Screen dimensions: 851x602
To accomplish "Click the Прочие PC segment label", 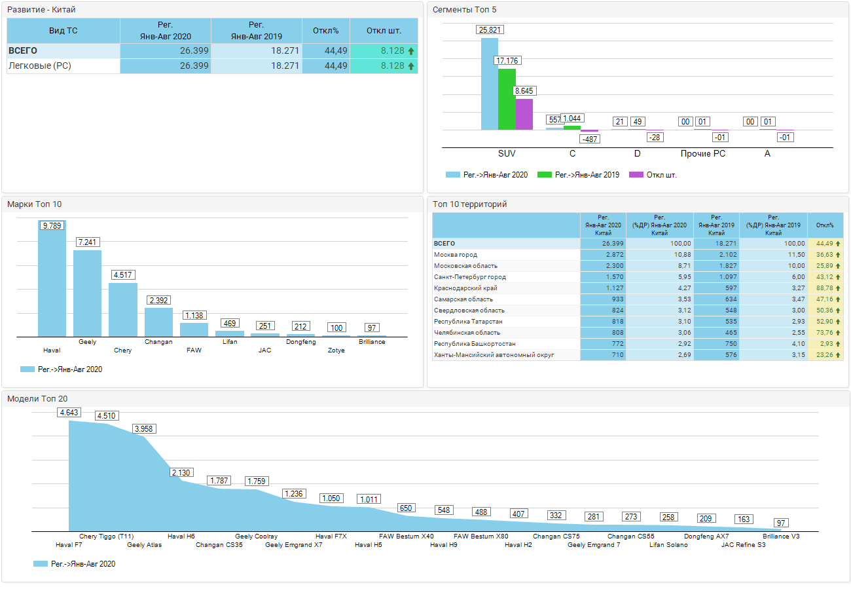I will 702,154.
